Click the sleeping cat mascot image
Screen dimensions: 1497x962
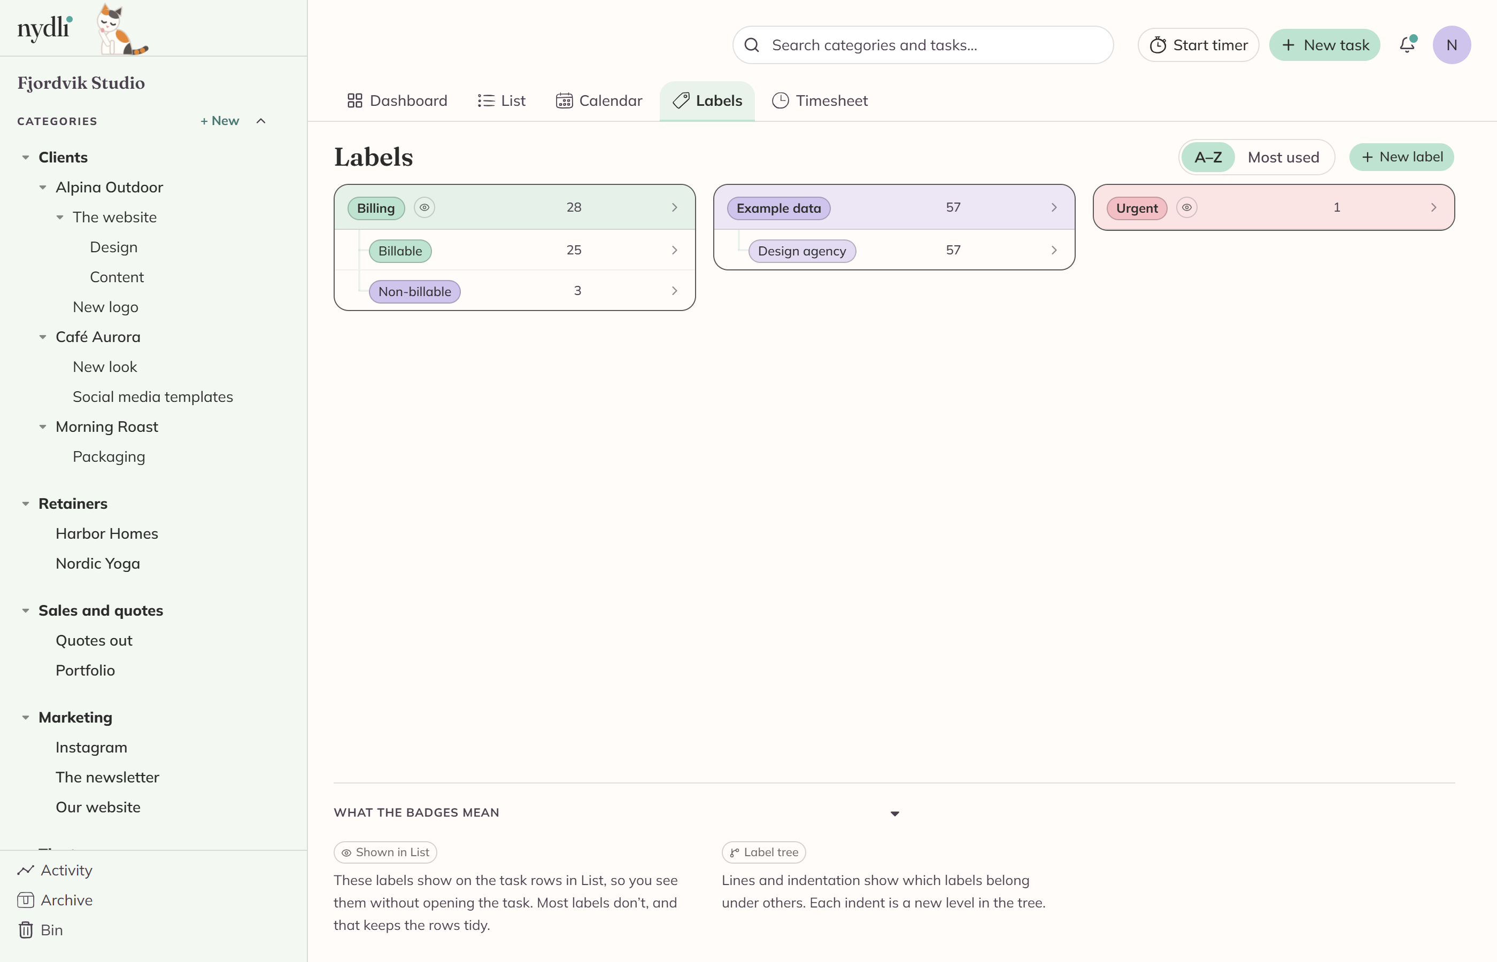click(122, 30)
